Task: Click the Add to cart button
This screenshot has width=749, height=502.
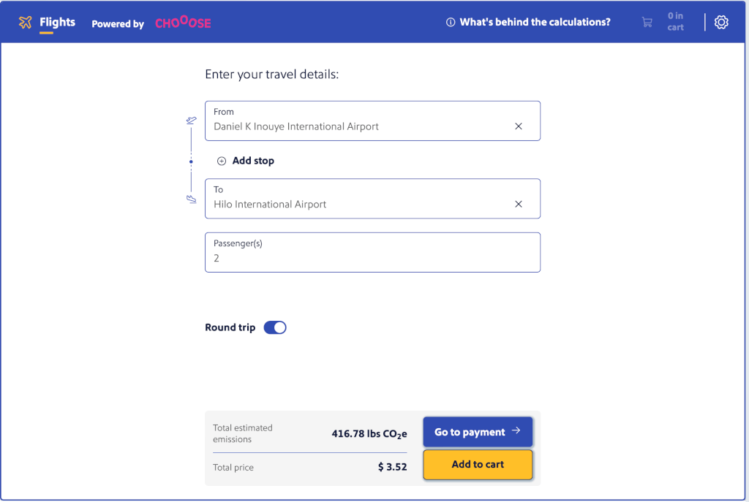Action: pyautogui.click(x=478, y=464)
